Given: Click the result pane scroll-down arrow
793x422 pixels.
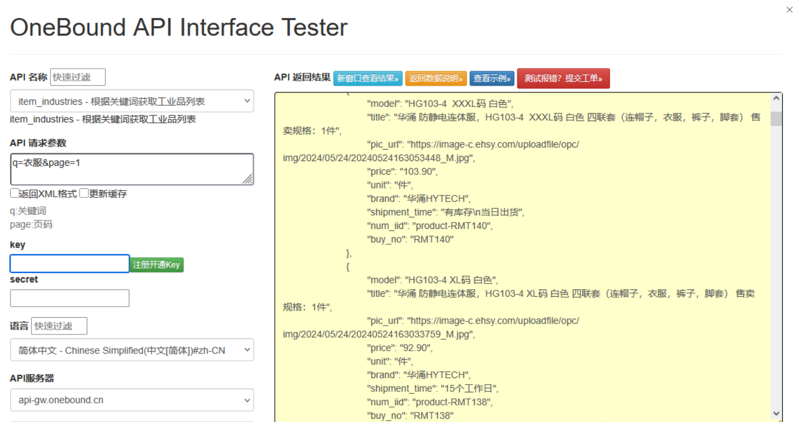Looking at the screenshot, I should click(x=776, y=414).
